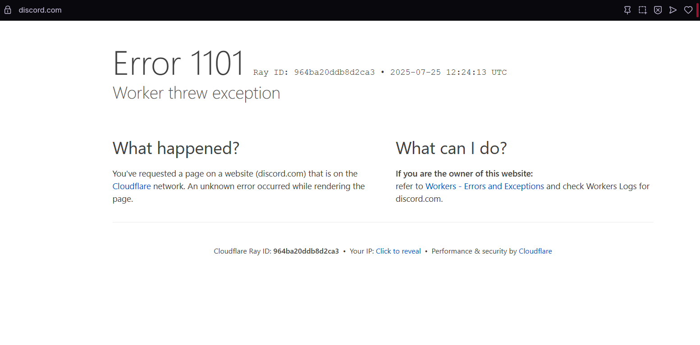Click the 'Worker threw exception' subheading
Screen dimensions: 700x345
click(197, 93)
